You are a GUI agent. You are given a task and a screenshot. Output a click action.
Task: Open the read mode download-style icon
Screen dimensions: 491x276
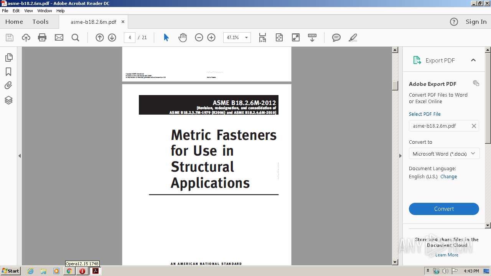coord(312,38)
